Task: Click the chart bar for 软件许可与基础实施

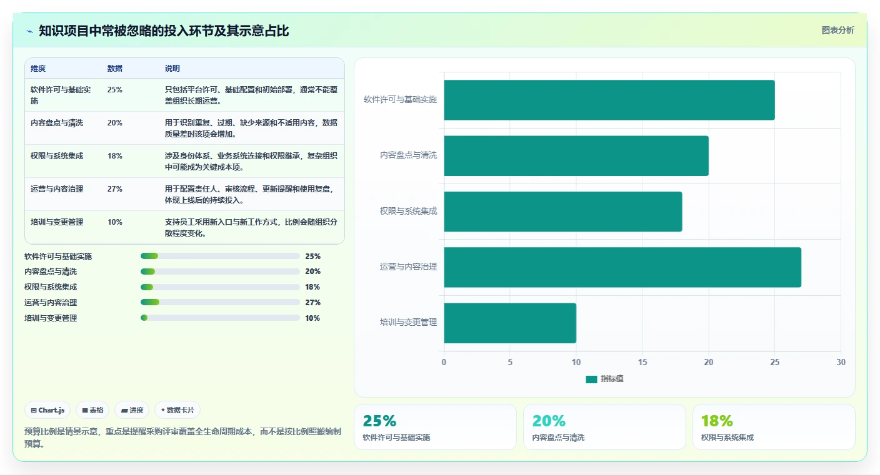Action: point(609,100)
